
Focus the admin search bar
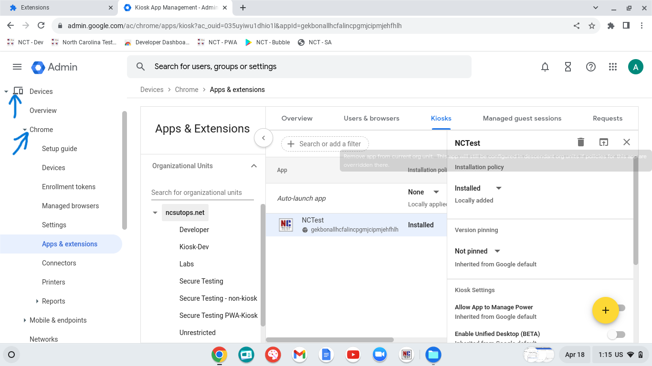tap(299, 67)
